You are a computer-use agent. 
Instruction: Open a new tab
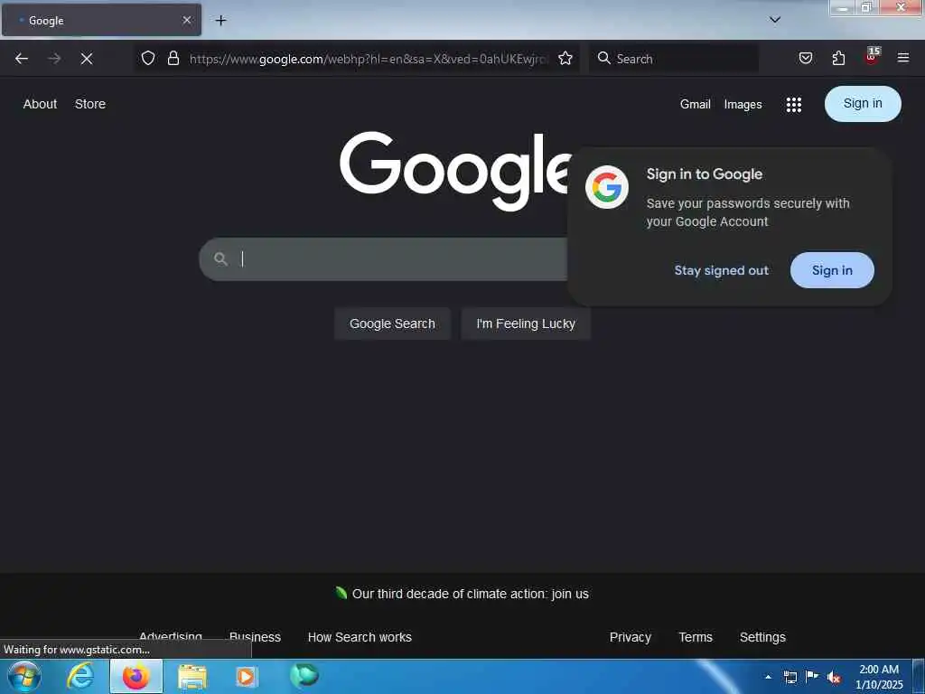[x=220, y=20]
